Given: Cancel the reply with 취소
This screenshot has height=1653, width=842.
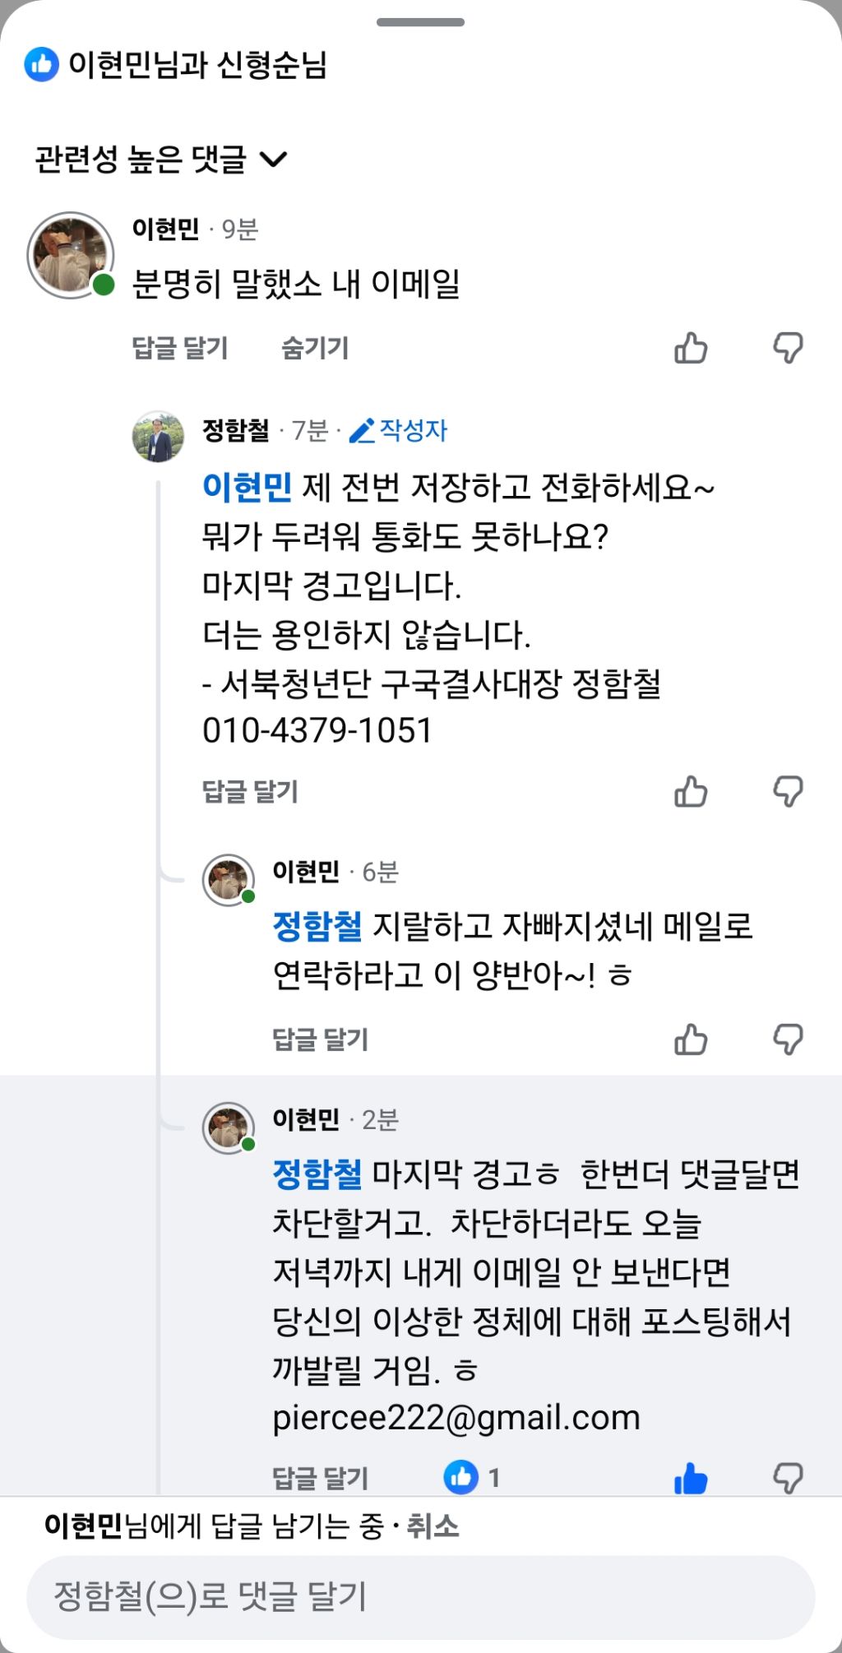Looking at the screenshot, I should (x=433, y=1526).
